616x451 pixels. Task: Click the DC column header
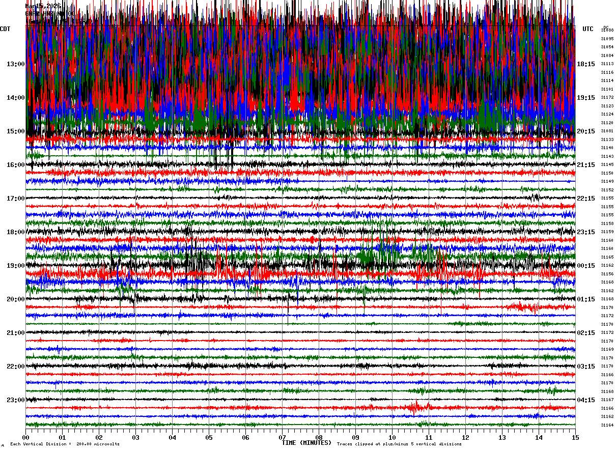pos(606,27)
